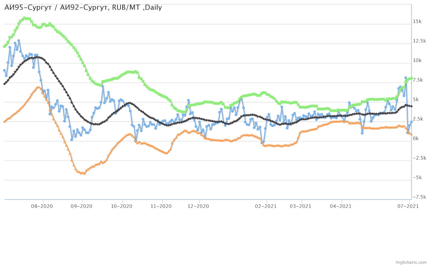The height and width of the screenshot is (266, 431).
Task: Select the 10-2020 x-axis tick label
Action: click(x=122, y=206)
